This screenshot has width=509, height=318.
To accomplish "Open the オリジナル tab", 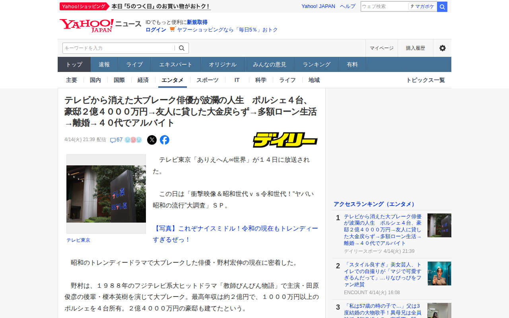I will 223,64.
